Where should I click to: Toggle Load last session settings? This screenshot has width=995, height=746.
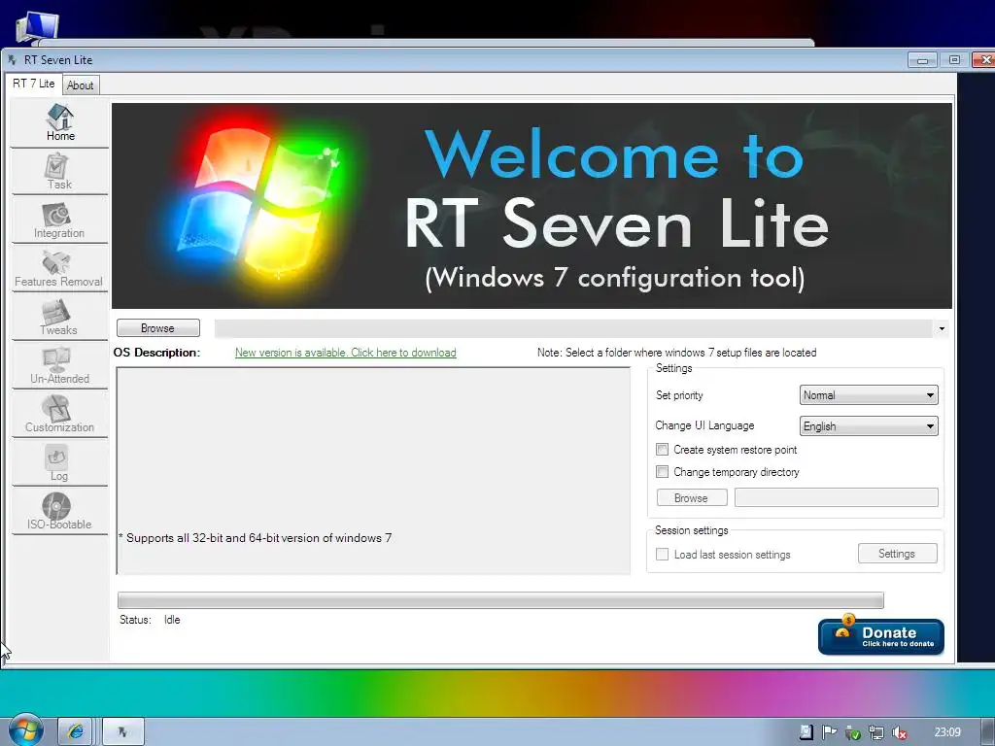pyautogui.click(x=662, y=554)
